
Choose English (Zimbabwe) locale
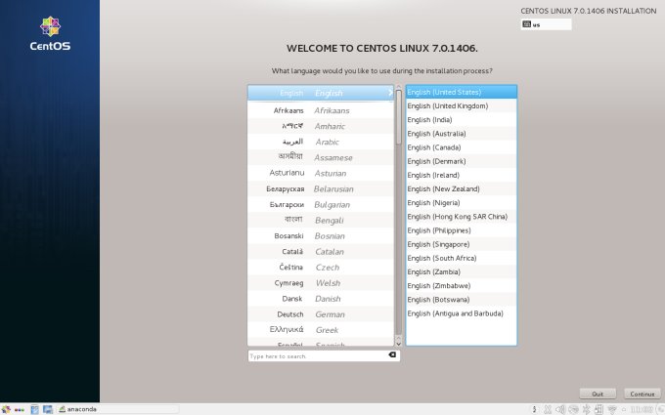click(462, 286)
